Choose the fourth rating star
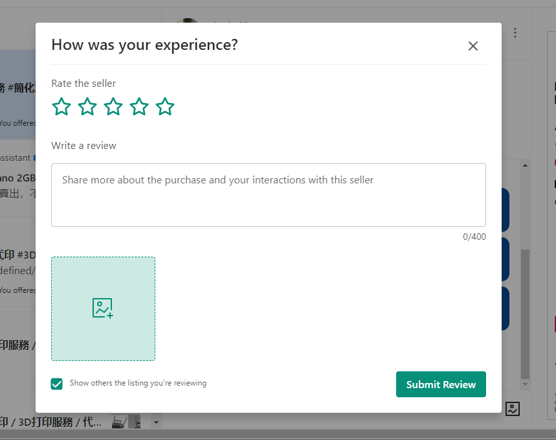The height and width of the screenshot is (440, 556). point(139,107)
